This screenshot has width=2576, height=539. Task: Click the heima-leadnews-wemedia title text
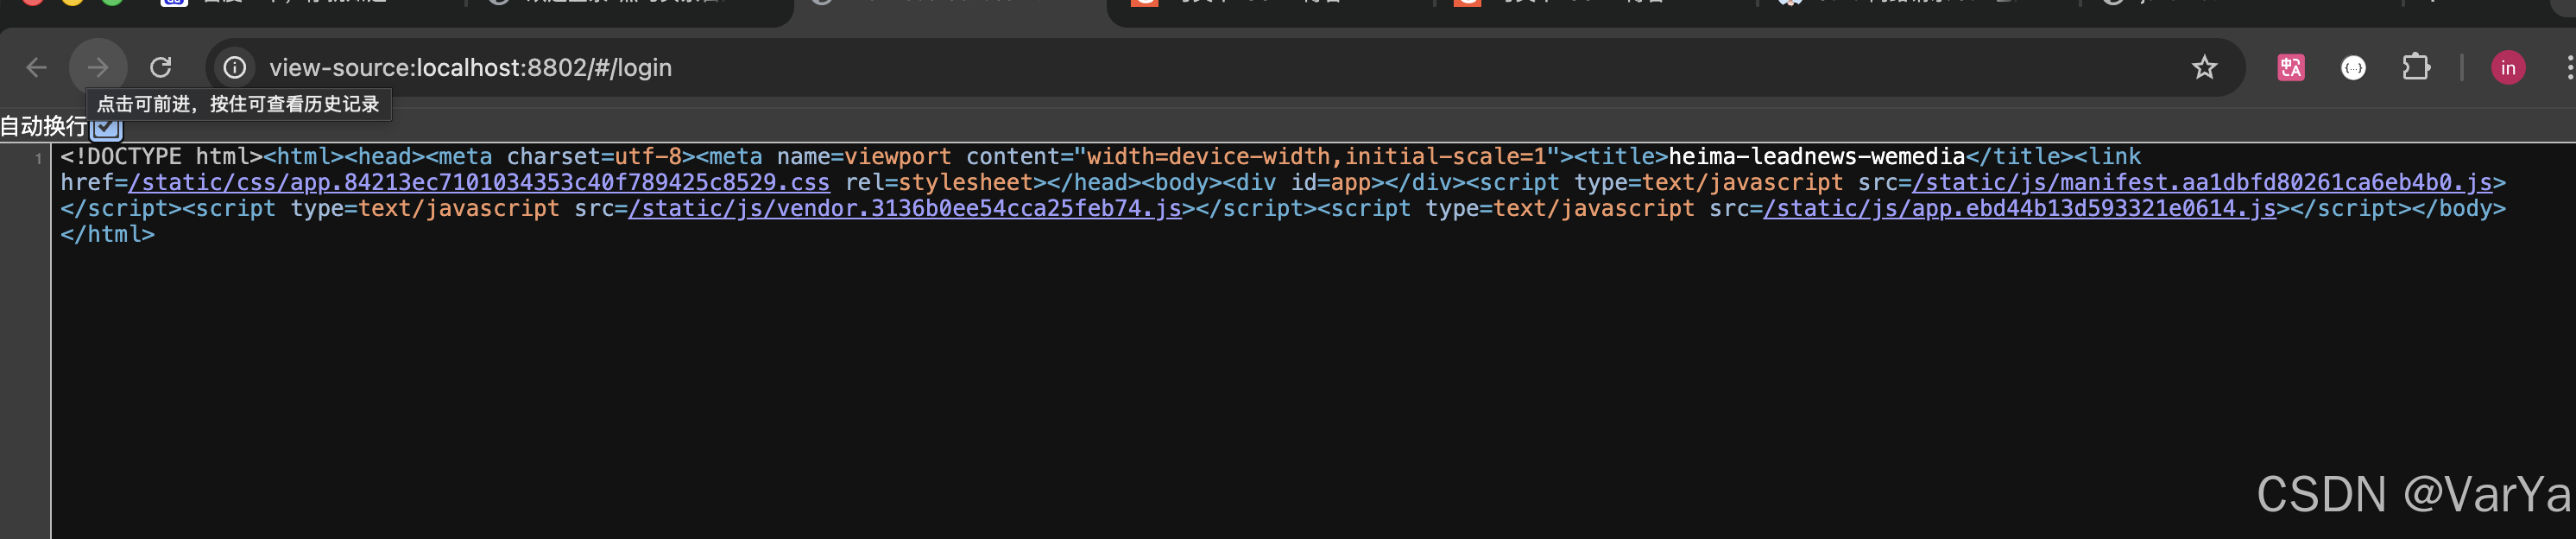[x=1817, y=157]
